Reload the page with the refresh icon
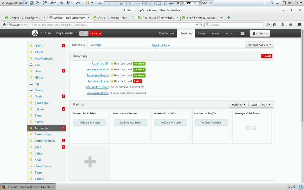Viewport: 304px width, 190px height. (201, 25)
